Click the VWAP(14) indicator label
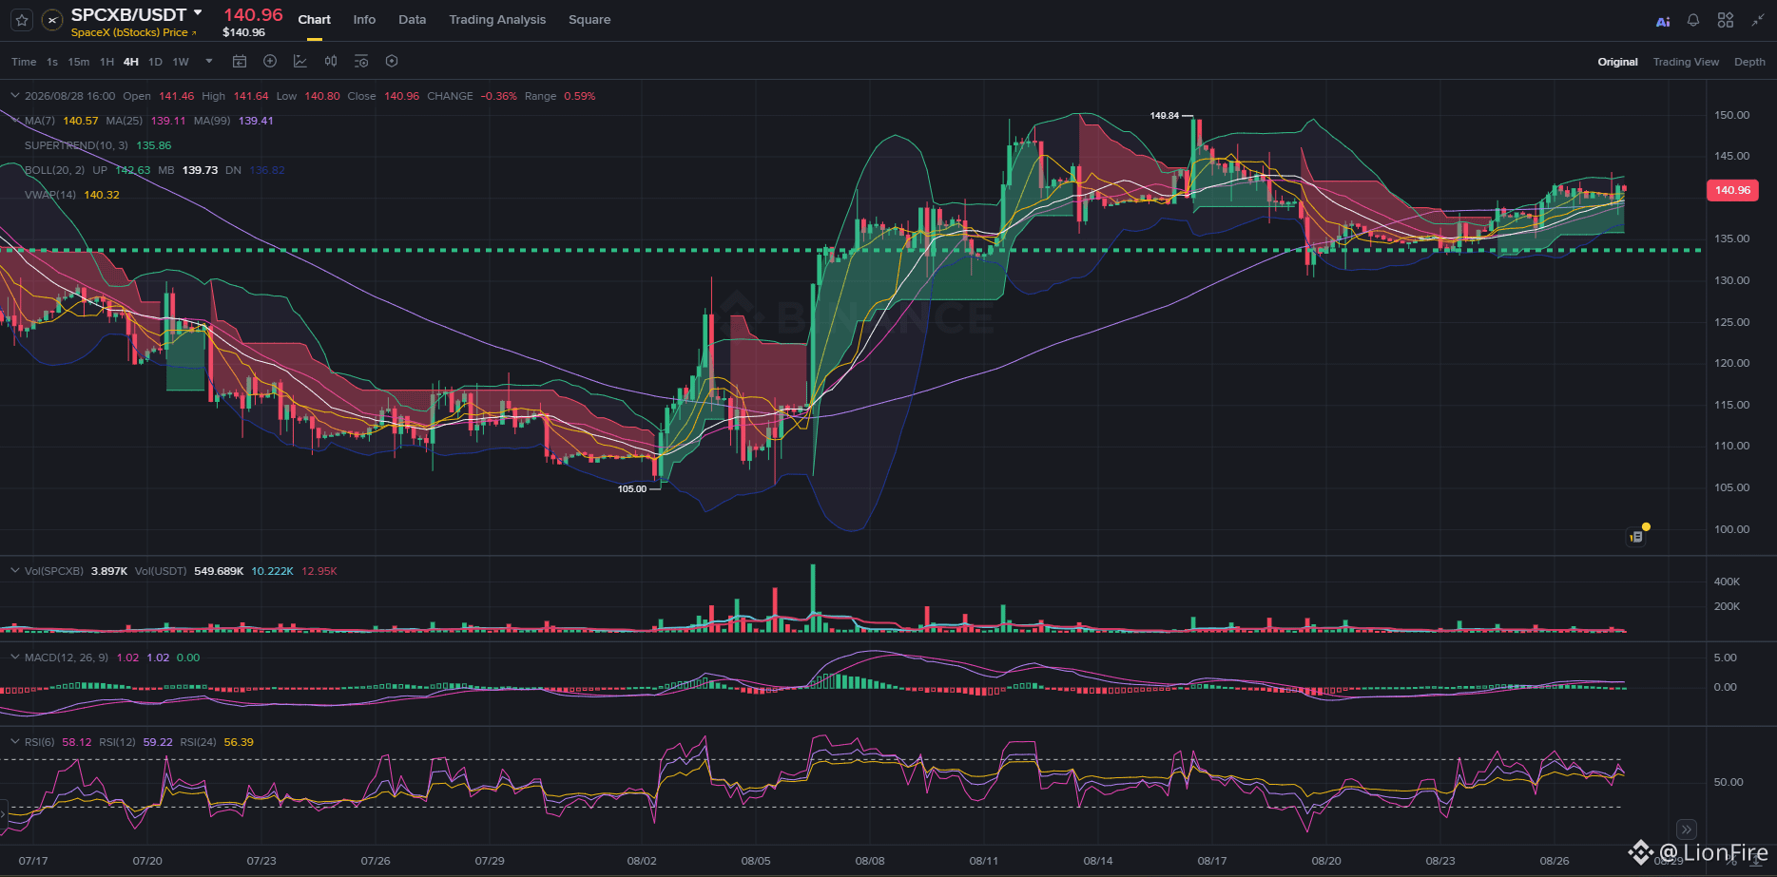This screenshot has width=1777, height=877. (x=50, y=195)
